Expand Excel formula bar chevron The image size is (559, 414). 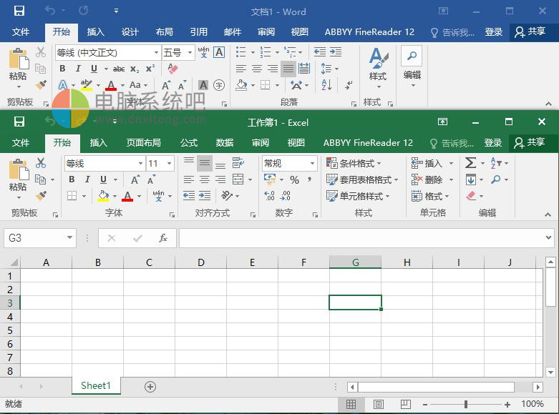(548, 237)
